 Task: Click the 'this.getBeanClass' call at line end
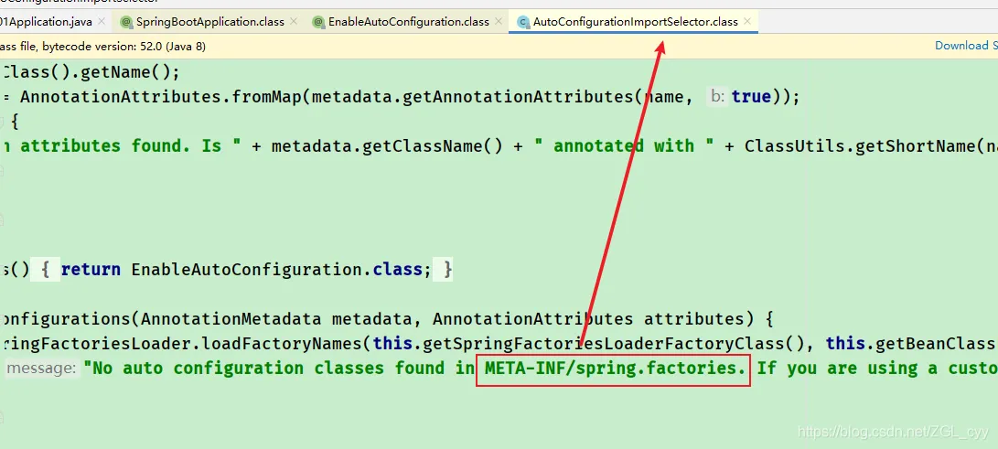911,344
